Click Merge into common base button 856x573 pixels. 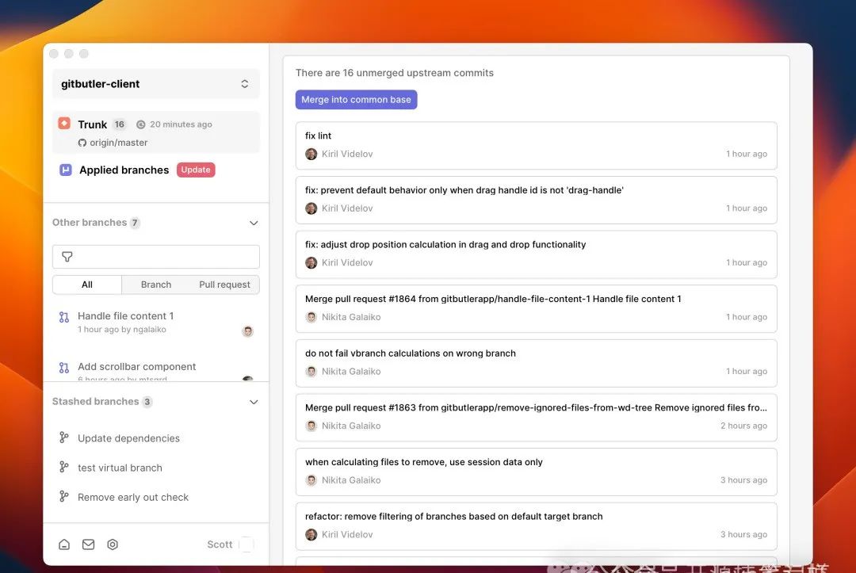pos(356,99)
